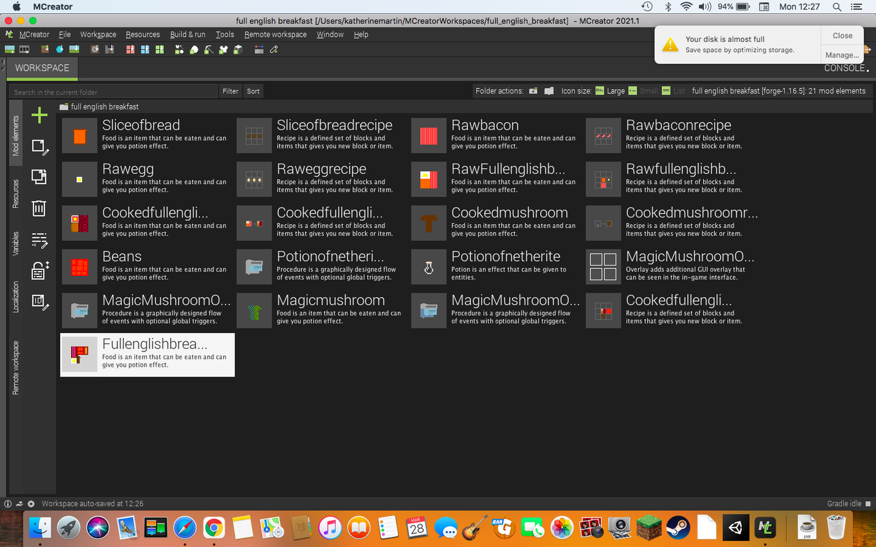The width and height of the screenshot is (876, 547).
Task: Click the edit element pencil icon
Action: [x=39, y=147]
